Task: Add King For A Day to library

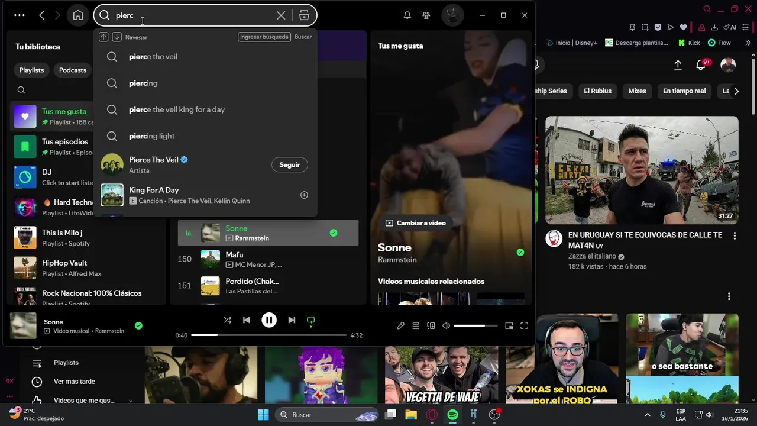Action: tap(304, 195)
